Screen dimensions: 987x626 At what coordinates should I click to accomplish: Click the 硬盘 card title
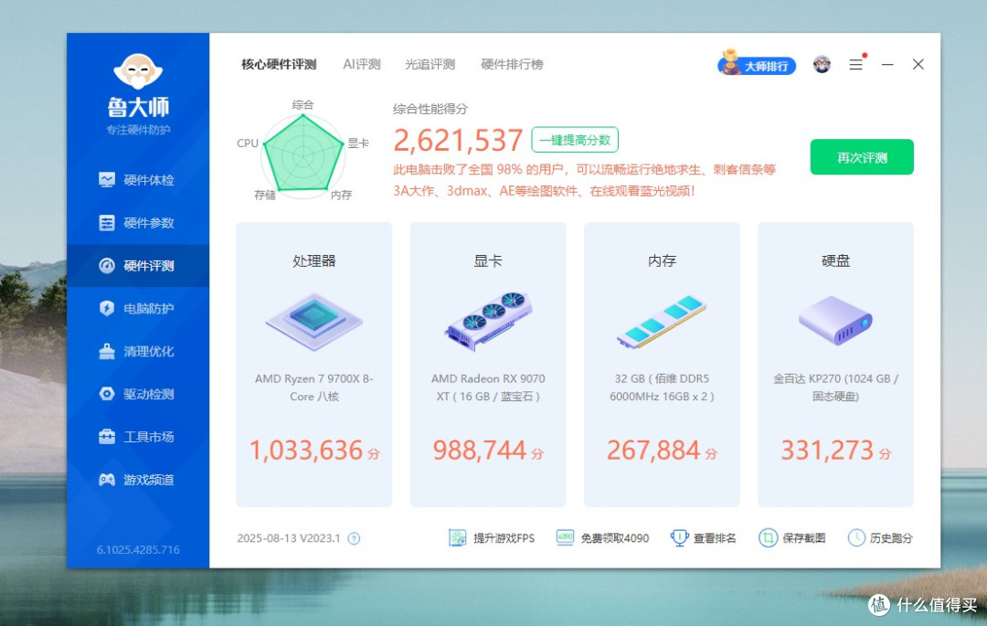click(x=835, y=261)
